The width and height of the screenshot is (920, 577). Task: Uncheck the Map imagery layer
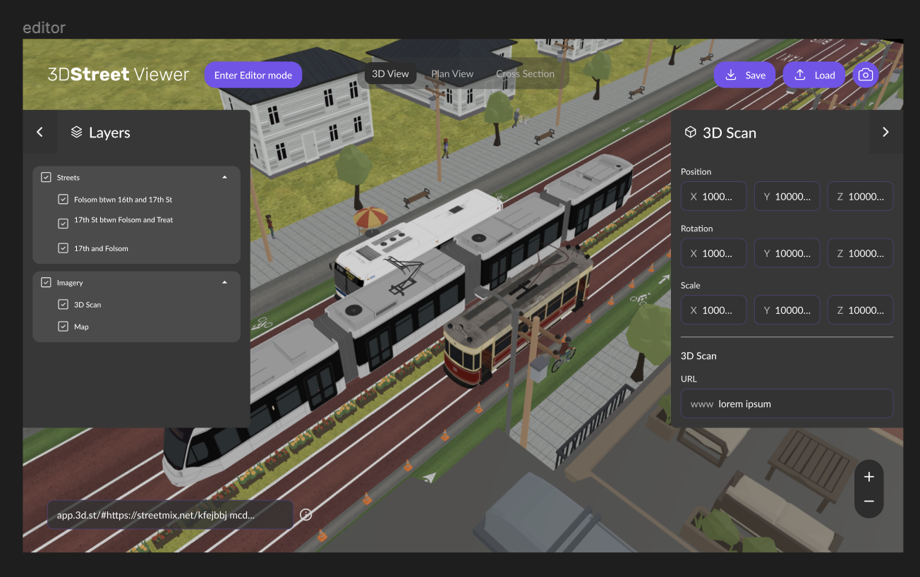(63, 326)
